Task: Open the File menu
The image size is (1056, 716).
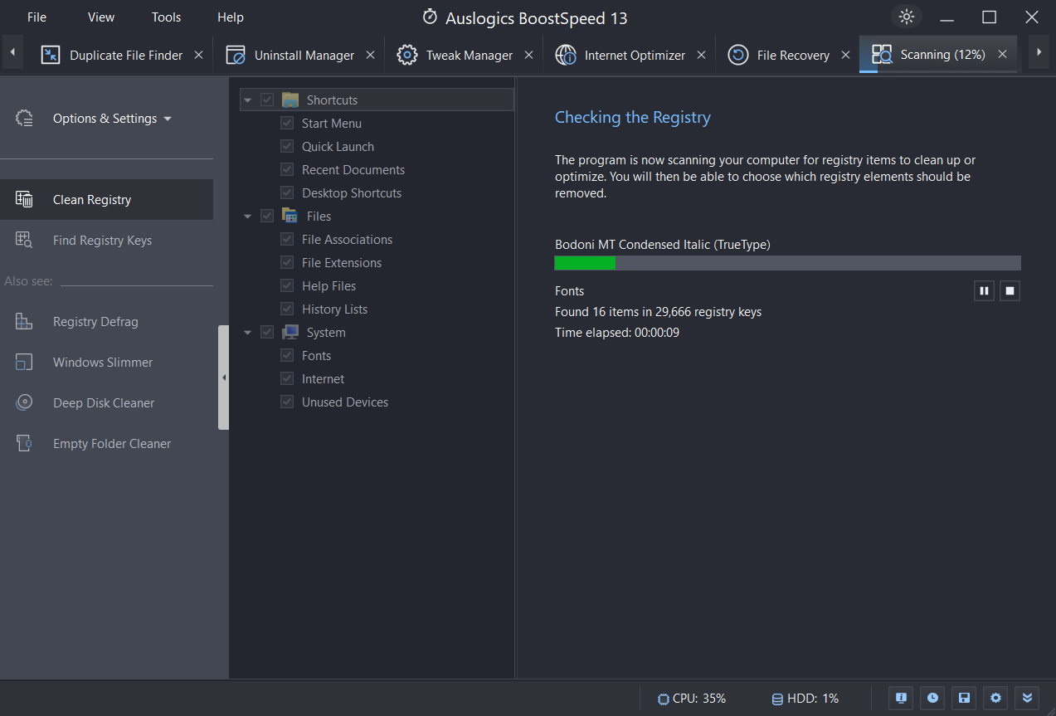Action: [x=36, y=17]
